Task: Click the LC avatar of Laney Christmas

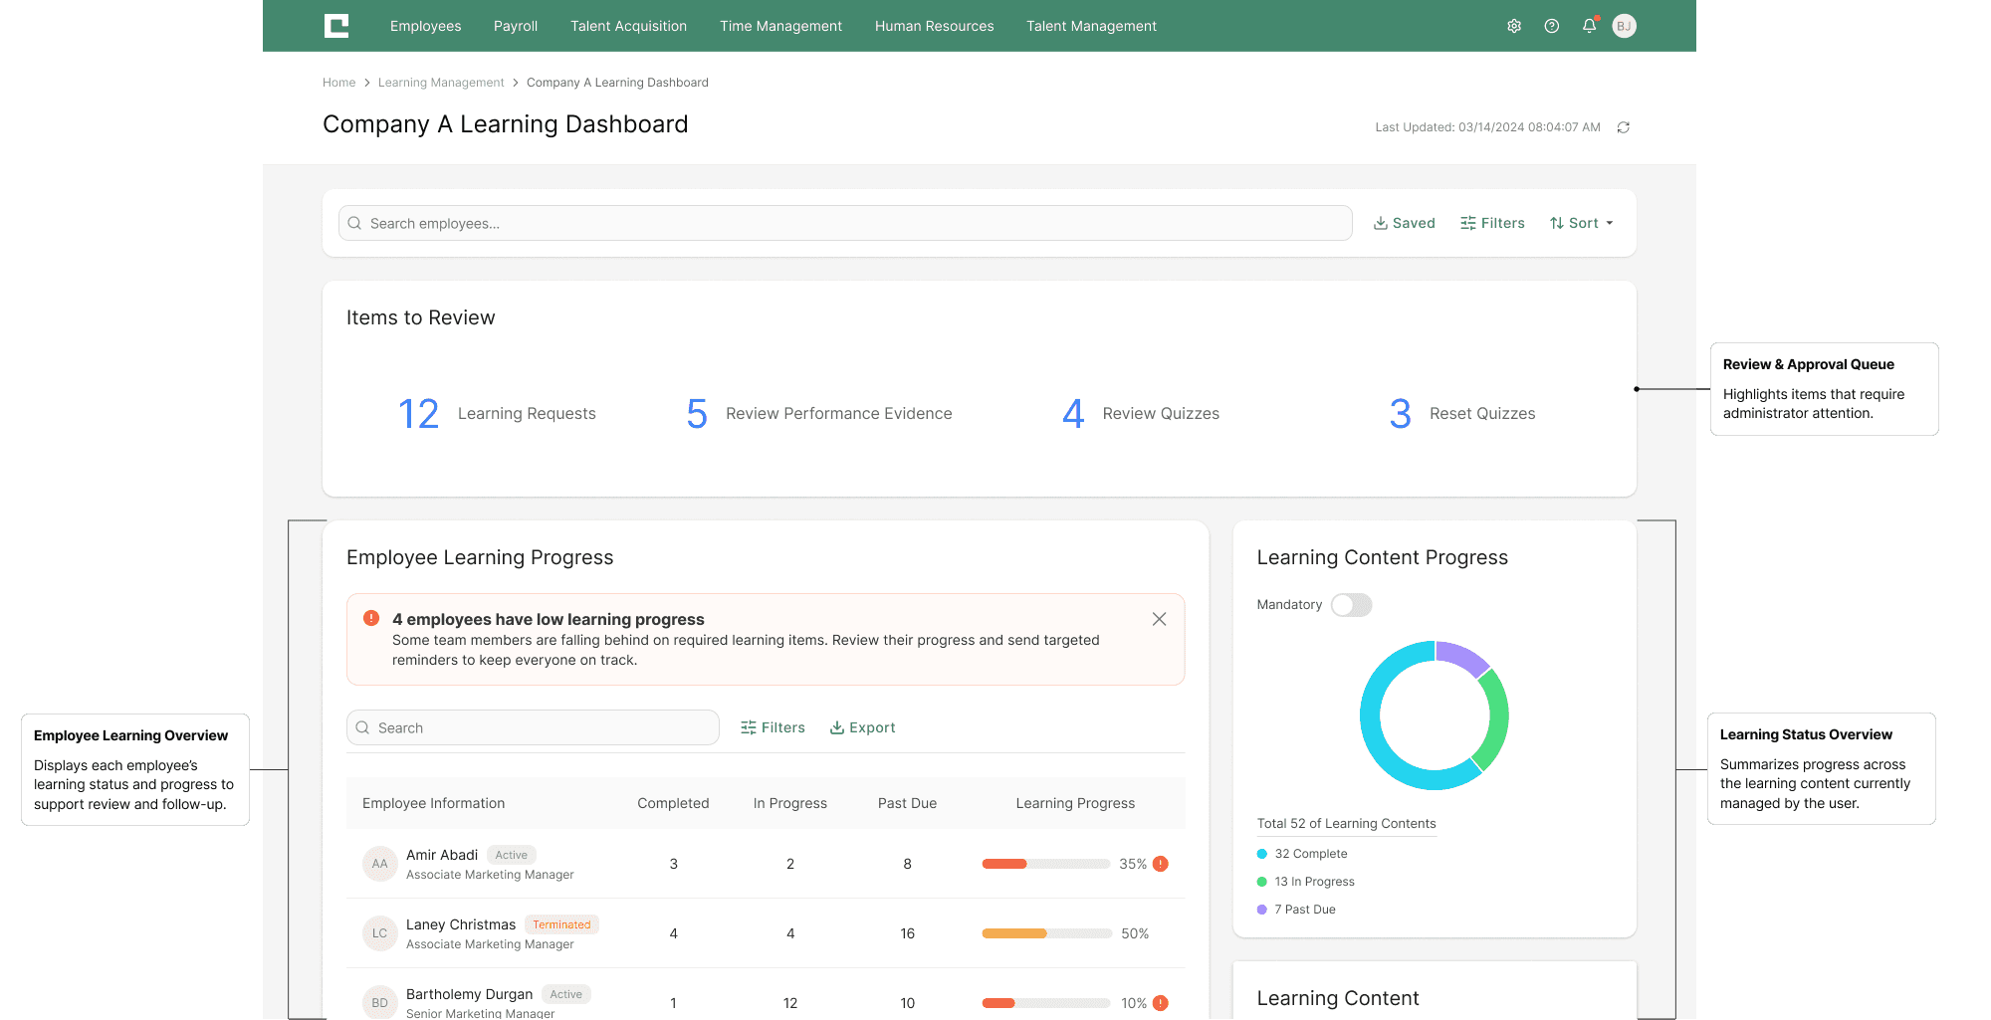Action: coord(380,933)
